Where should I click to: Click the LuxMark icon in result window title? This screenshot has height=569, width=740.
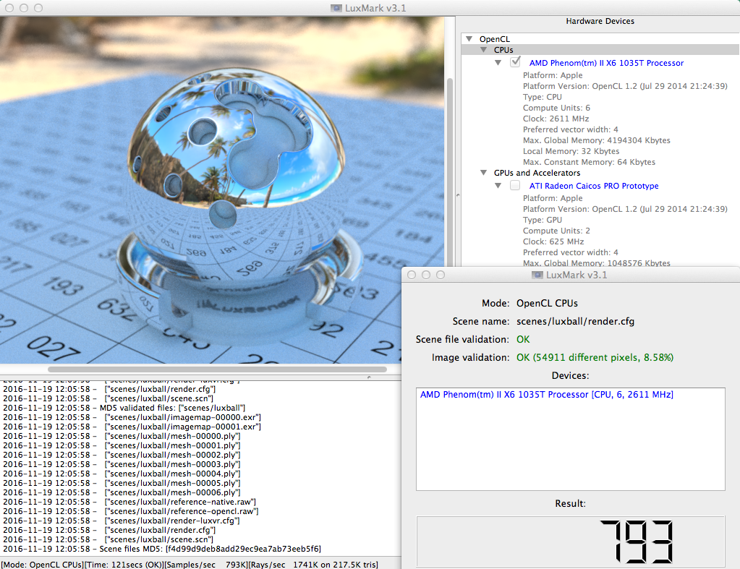(537, 275)
